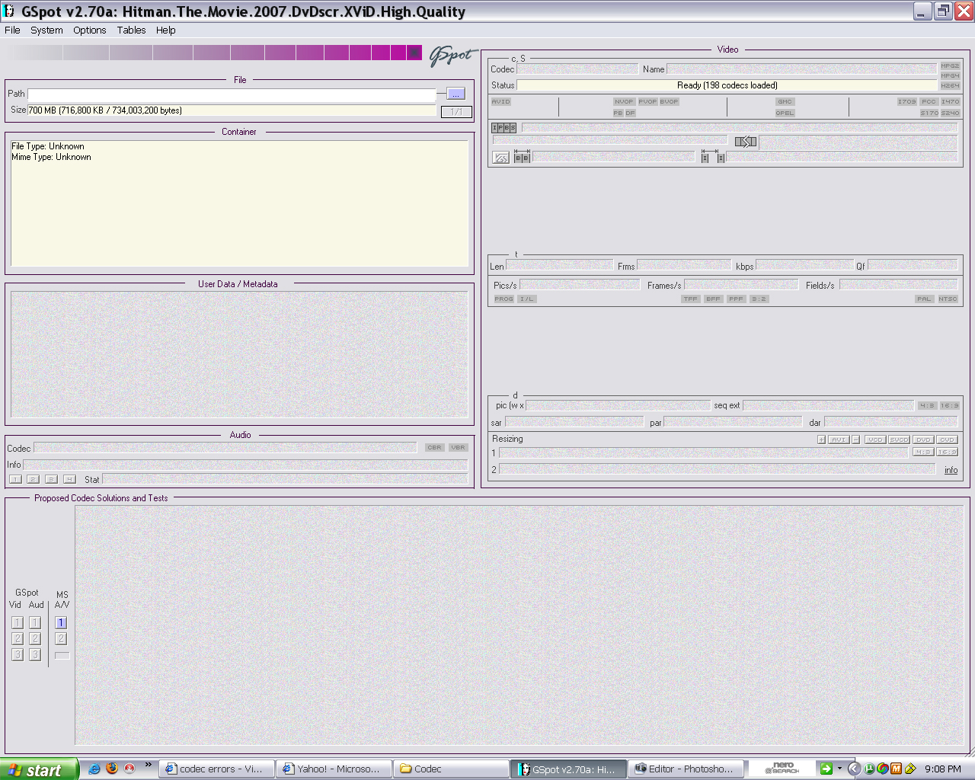Switch to the Editor - Photoshop window
Viewport: 975px width, 780px height.
tap(686, 769)
